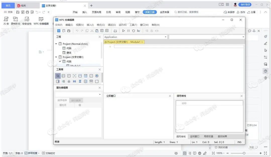This screenshot has height=157, width=271.
Task: Open 编辑(E) menu in macro editor
Action: pos(69,25)
